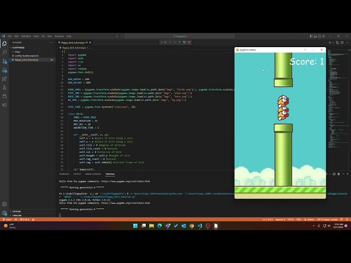Open editor More Actions ellipsis

pos(347,43)
